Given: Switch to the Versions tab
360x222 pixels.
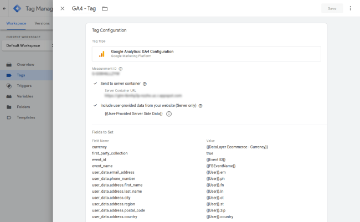Looking at the screenshot, I should click(42, 23).
